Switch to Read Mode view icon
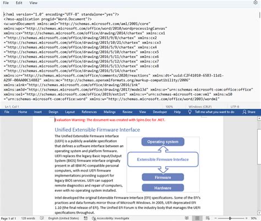261x221 pixels. [187, 218]
